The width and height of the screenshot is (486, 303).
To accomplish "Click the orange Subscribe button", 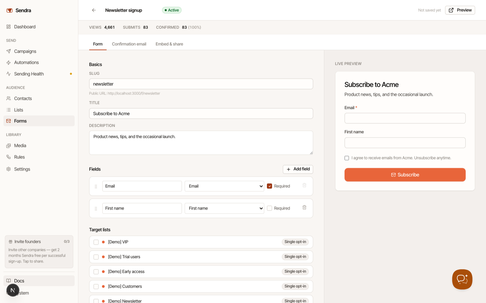I will point(405,175).
